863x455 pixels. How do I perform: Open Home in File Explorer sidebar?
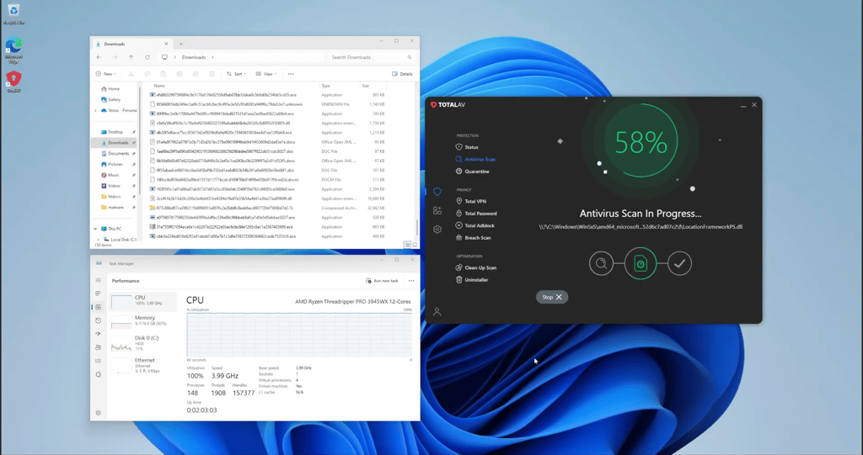[x=110, y=88]
